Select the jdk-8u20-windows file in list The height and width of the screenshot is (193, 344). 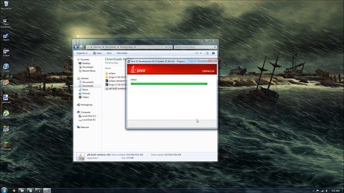[116, 88]
